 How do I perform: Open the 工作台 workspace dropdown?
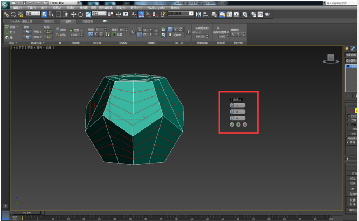pos(63,3)
